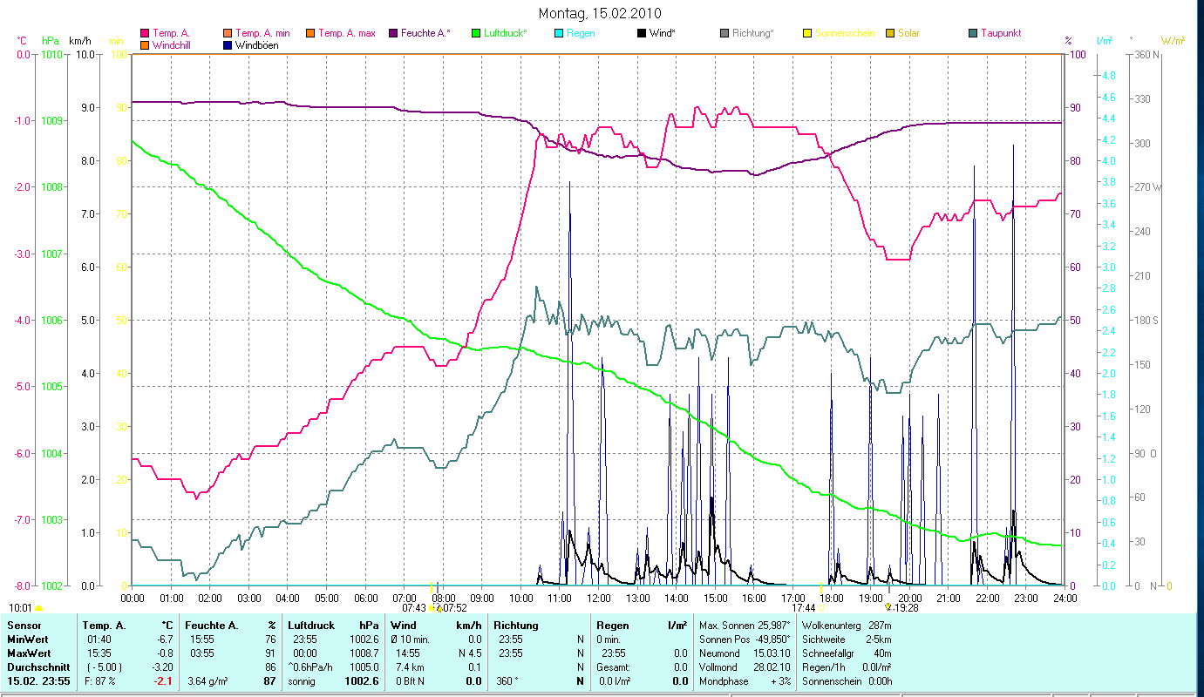
Task: Click the ^0.6hPa/h pressure trend
Action: [x=312, y=667]
